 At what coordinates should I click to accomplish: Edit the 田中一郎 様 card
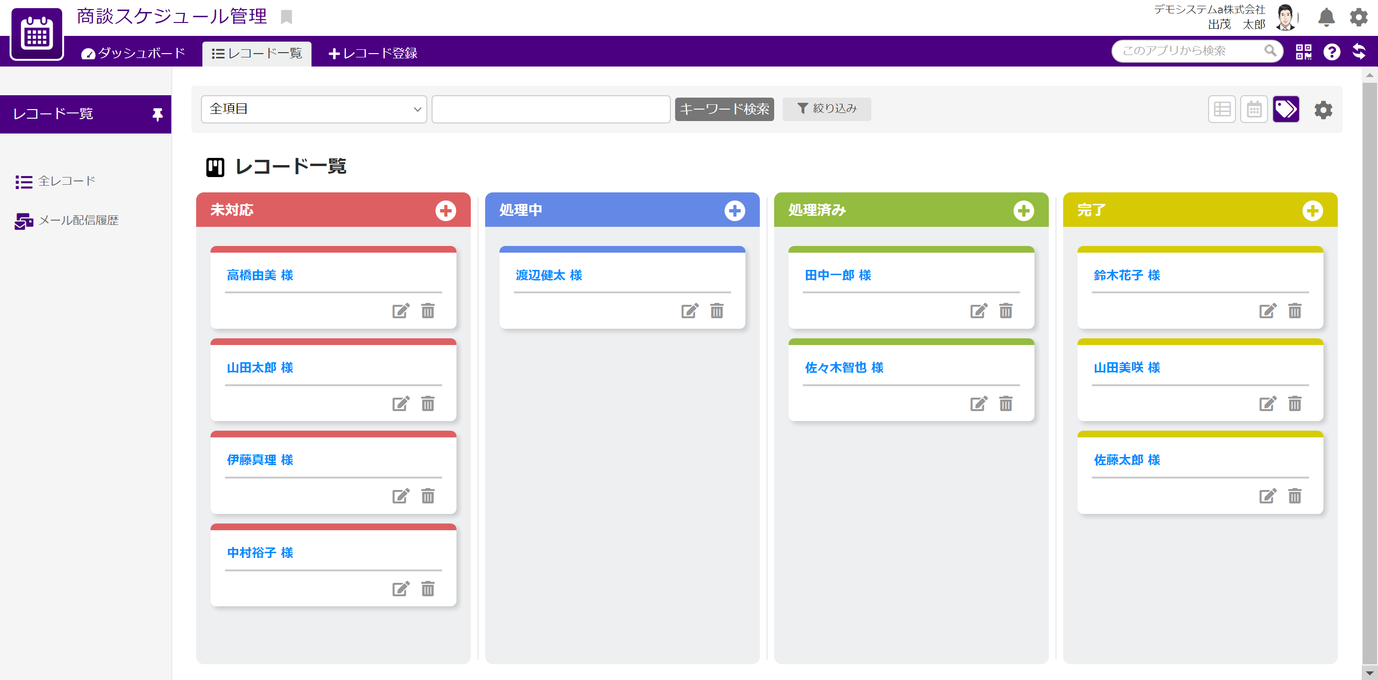[978, 310]
